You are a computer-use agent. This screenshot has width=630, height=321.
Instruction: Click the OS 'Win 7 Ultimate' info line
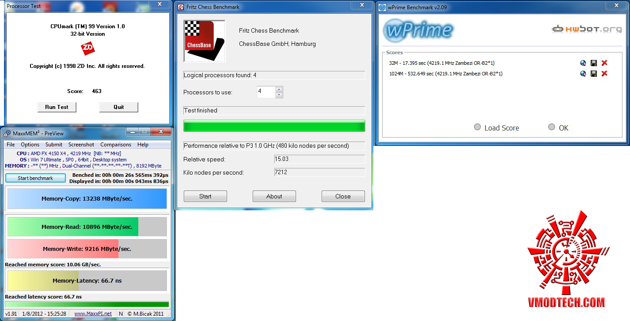(73, 160)
